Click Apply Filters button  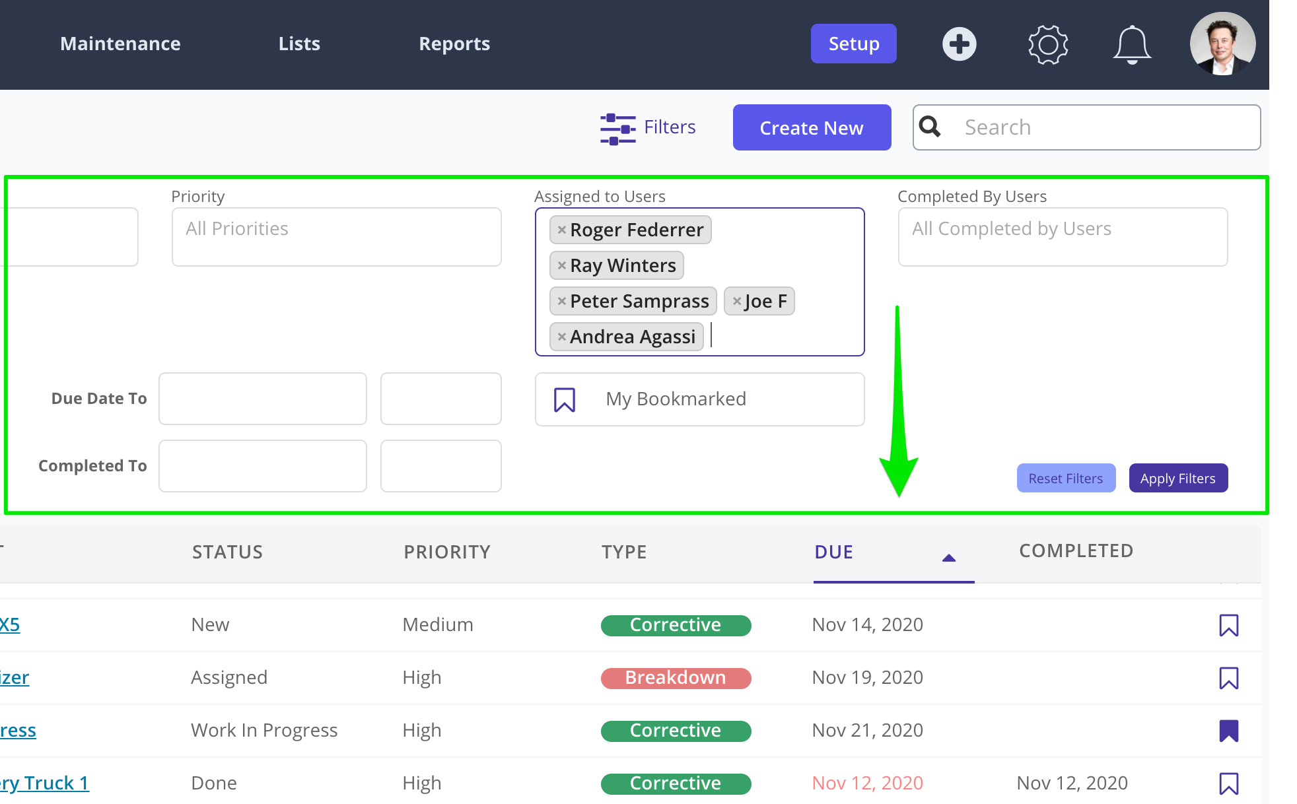(1177, 479)
